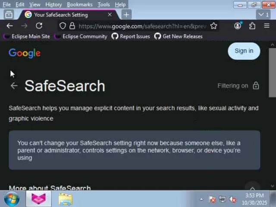
Task: Click the scrollbar up arrow
Action: tap(272, 44)
